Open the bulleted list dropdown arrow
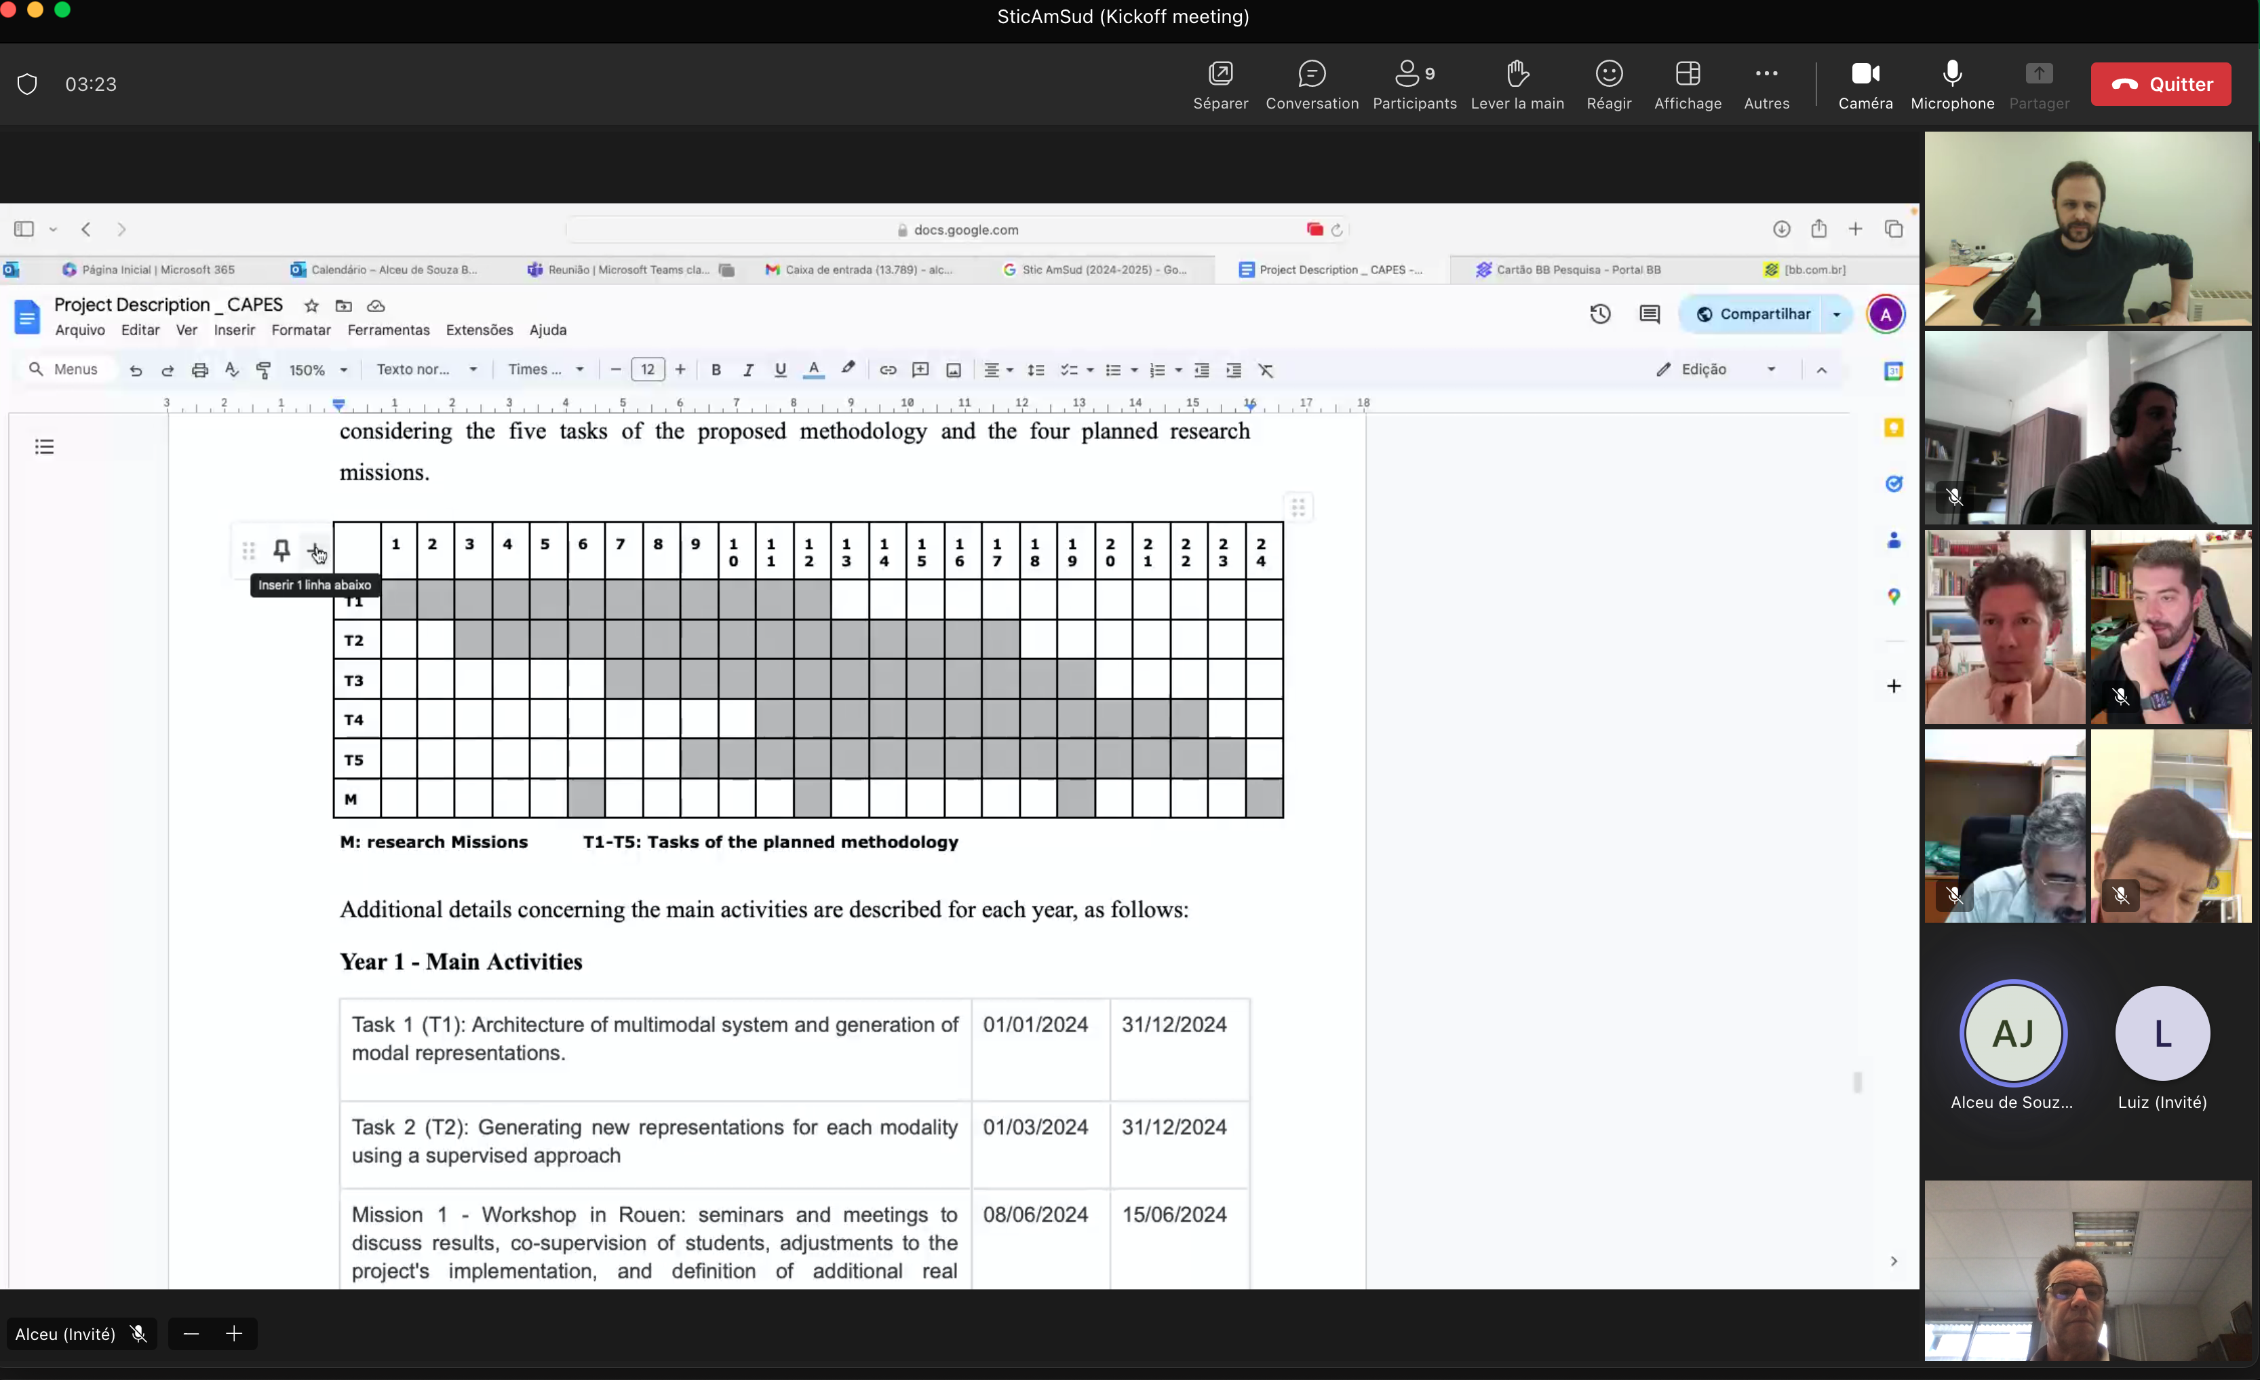The height and width of the screenshot is (1380, 2260). click(x=1135, y=370)
